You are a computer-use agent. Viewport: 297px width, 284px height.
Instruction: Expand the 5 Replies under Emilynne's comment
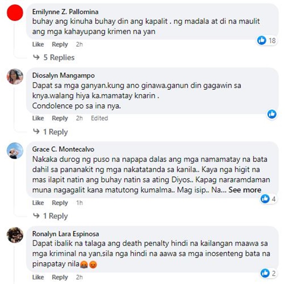(54, 57)
